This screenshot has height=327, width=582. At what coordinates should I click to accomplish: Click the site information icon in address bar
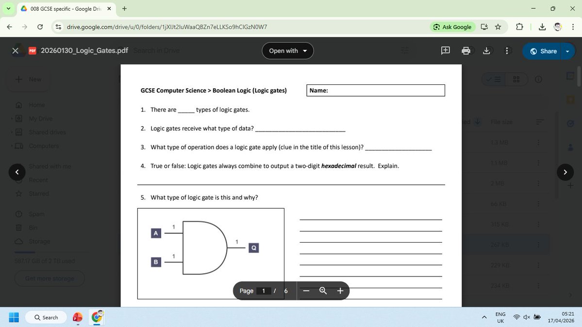point(58,27)
